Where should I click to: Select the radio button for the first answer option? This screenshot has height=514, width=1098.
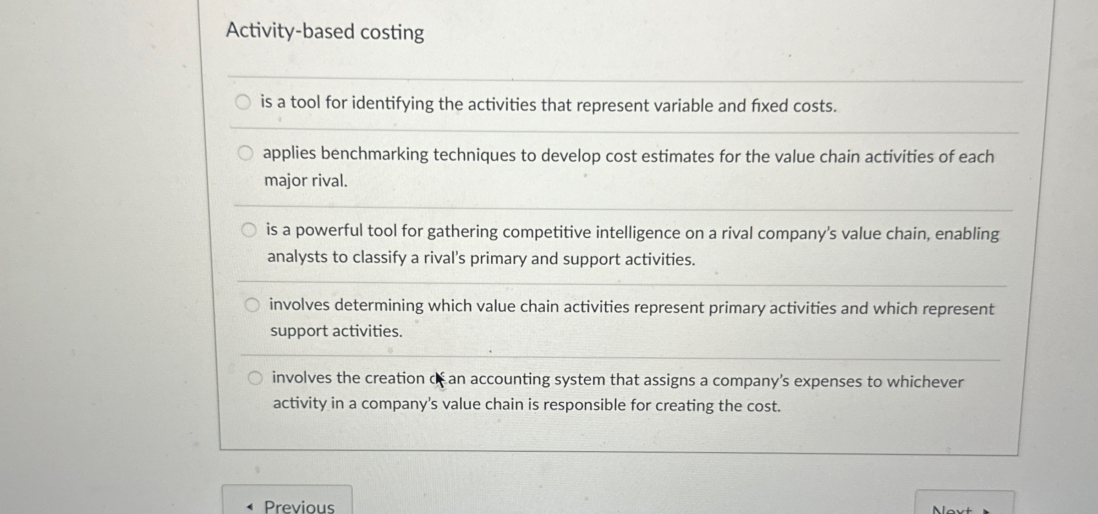click(x=244, y=103)
